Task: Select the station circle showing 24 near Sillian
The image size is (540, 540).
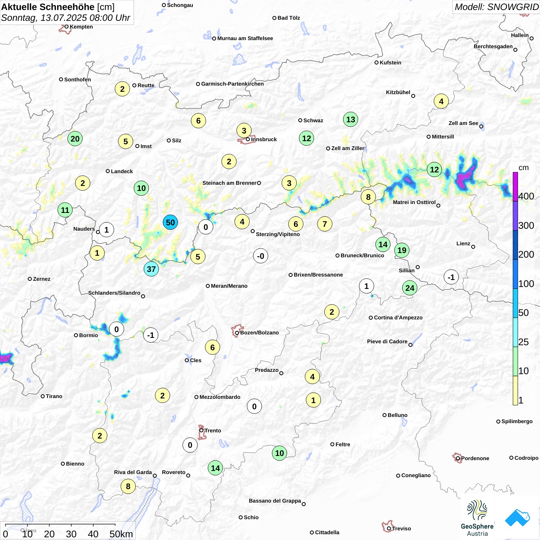Action: [410, 288]
